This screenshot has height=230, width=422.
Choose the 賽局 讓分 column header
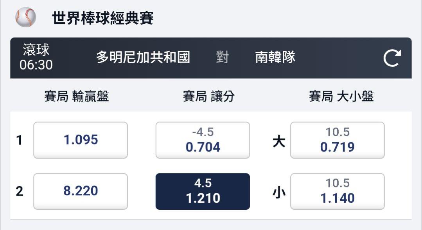(208, 96)
